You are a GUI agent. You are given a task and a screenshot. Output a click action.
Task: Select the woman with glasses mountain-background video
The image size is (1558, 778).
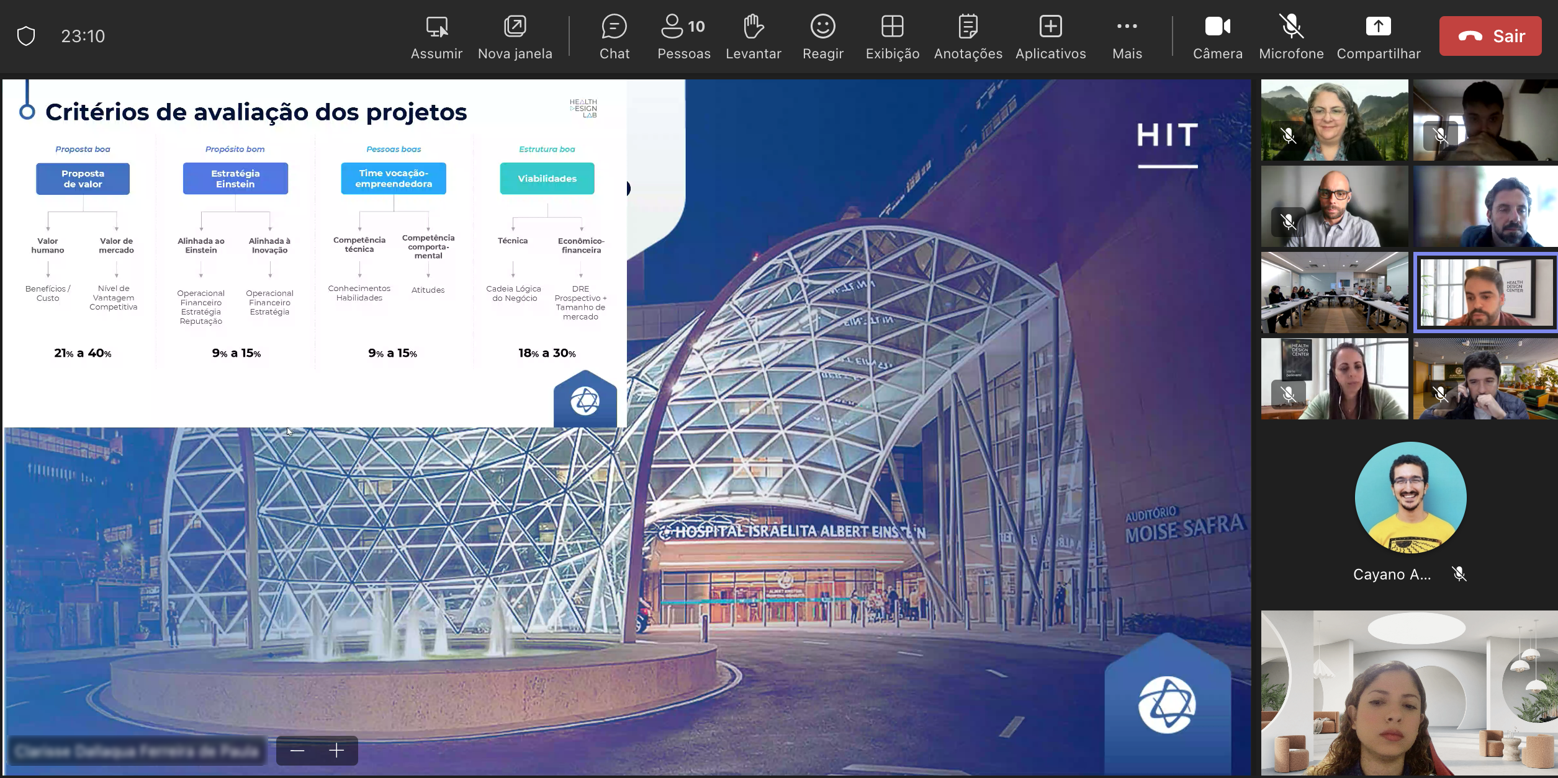1335,120
